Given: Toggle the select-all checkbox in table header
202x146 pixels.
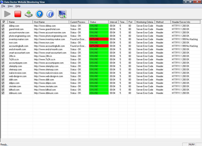Looking at the screenshot, I should pos(4,22).
